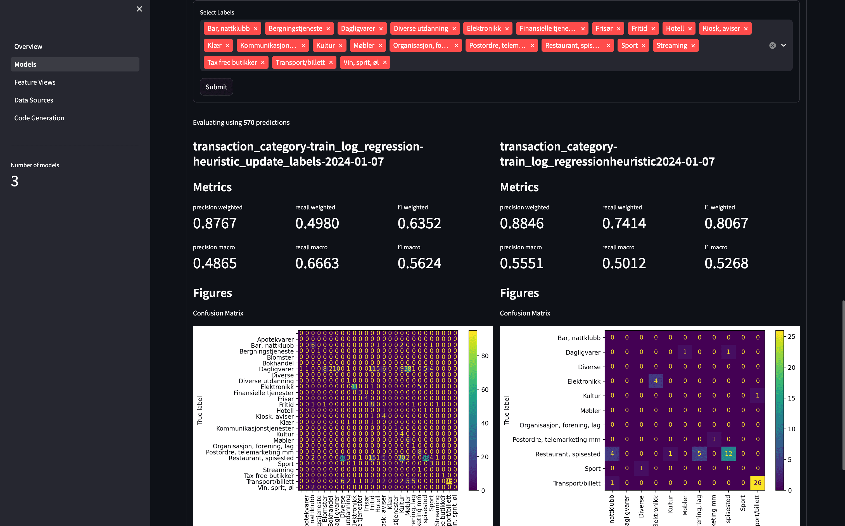Remove the 'Vin, sprit, øl' label tag
This screenshot has width=845, height=526.
pos(385,63)
